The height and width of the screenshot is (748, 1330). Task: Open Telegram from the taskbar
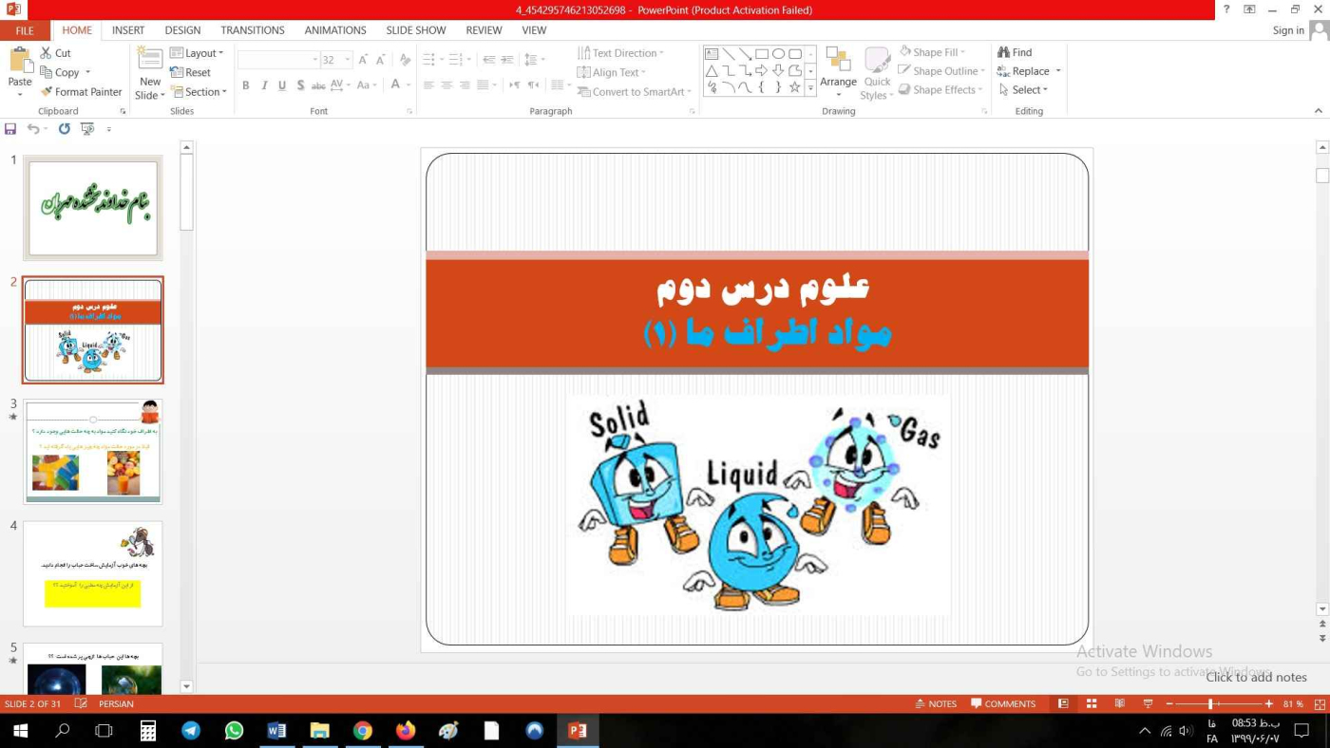tap(191, 731)
